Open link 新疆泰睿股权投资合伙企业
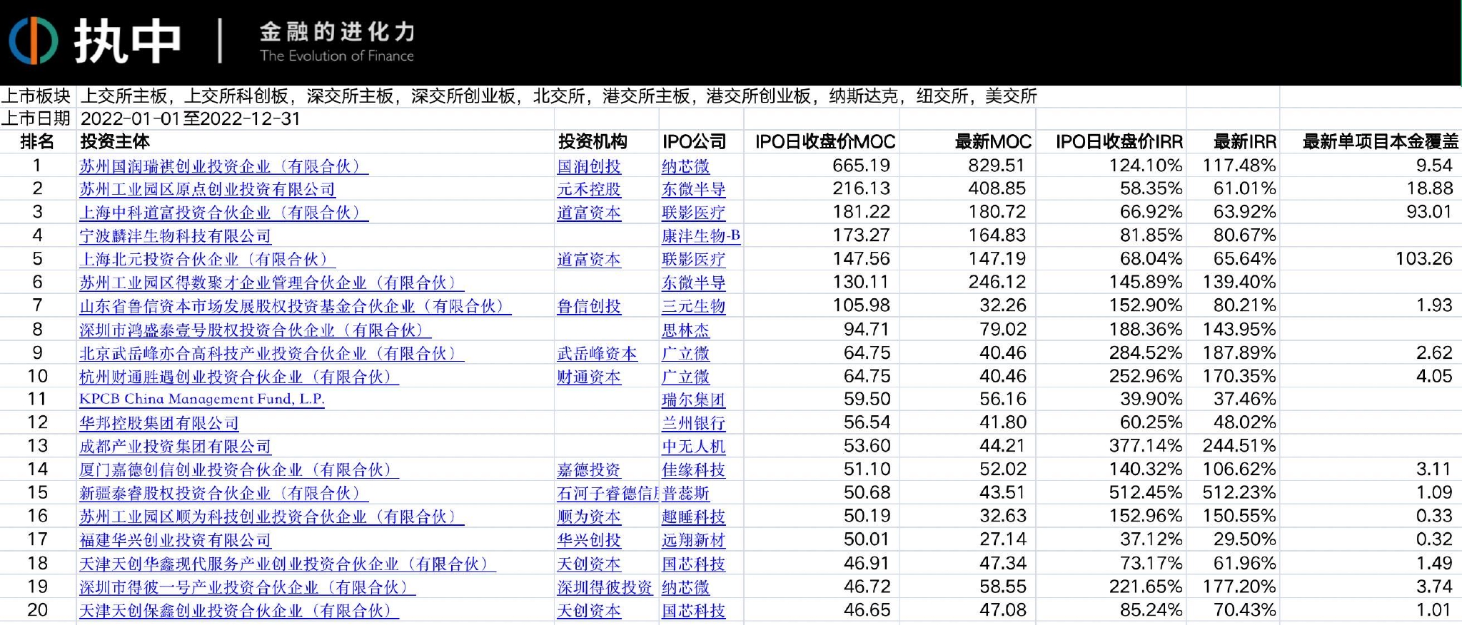The width and height of the screenshot is (1462, 625). pos(223,494)
